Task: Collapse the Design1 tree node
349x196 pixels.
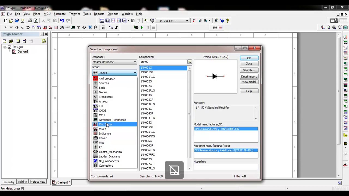Action: pyautogui.click(x=5, y=47)
